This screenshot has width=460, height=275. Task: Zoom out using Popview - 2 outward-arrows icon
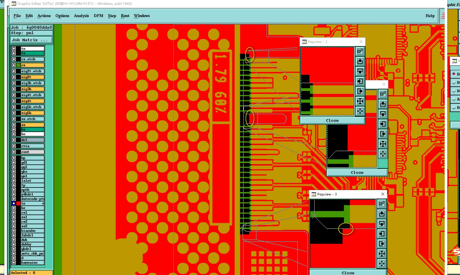pos(360,111)
